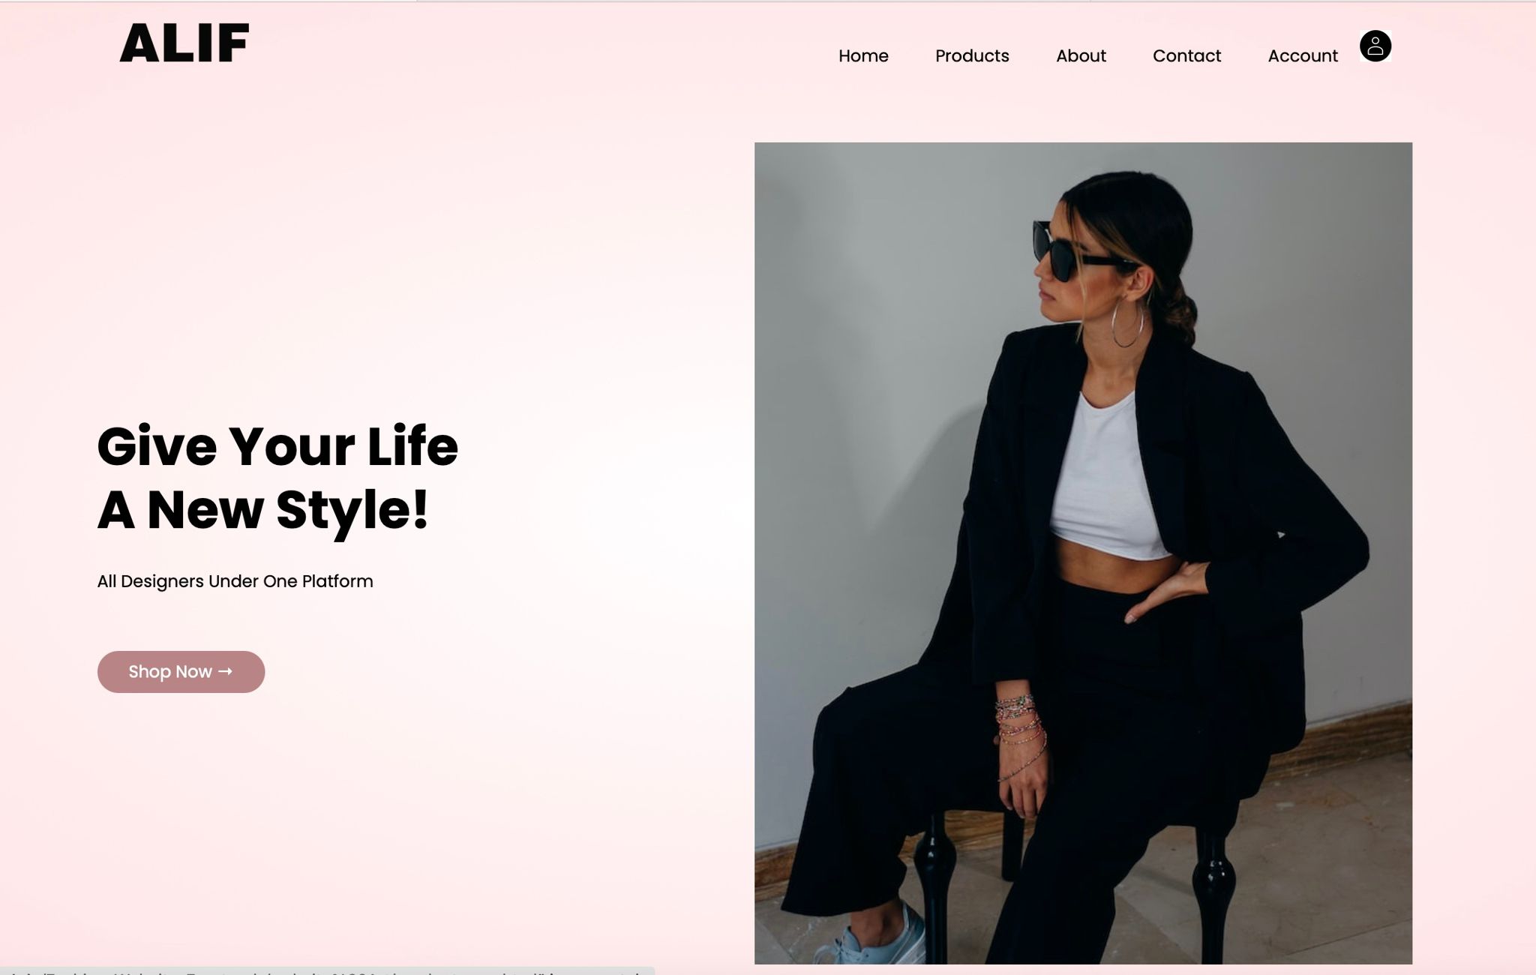
Task: Click the "Give Your Life" headline
Action: click(x=277, y=446)
